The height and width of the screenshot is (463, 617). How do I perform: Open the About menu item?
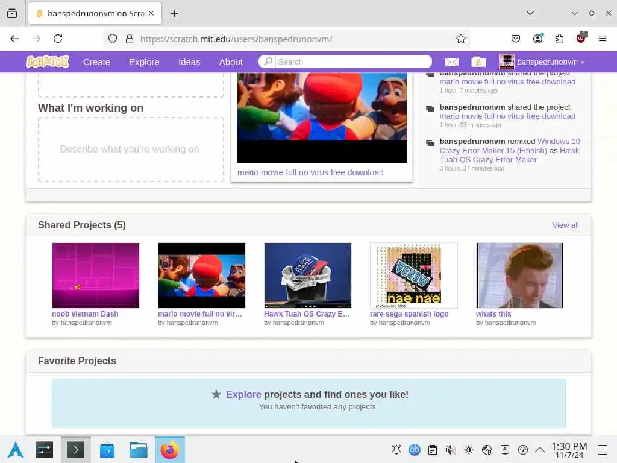[231, 62]
